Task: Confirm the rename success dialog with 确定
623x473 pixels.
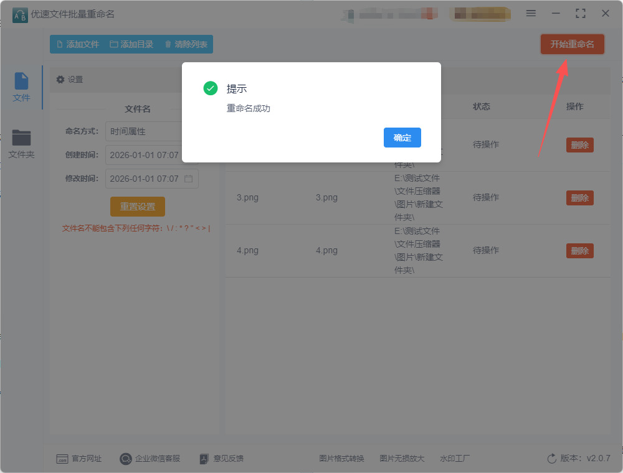Action: click(x=402, y=138)
